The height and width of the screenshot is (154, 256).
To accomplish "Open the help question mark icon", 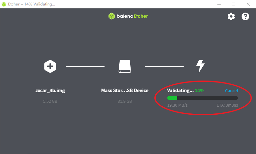I will 245,16.
